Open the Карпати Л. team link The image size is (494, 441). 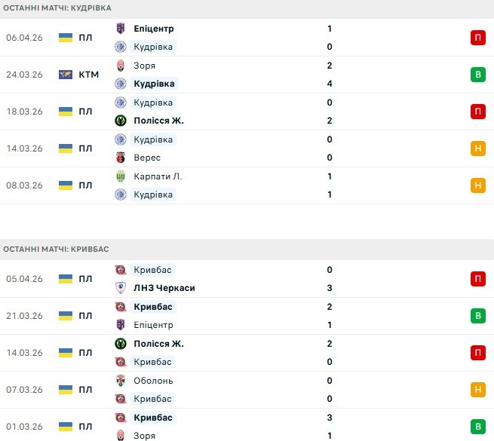coord(158,176)
